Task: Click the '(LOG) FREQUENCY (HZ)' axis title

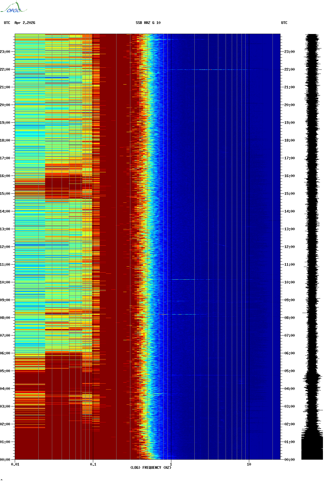Action: click(x=151, y=468)
